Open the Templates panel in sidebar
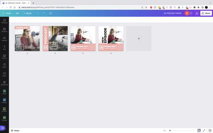This screenshot has height=133, width=213. 4,21
